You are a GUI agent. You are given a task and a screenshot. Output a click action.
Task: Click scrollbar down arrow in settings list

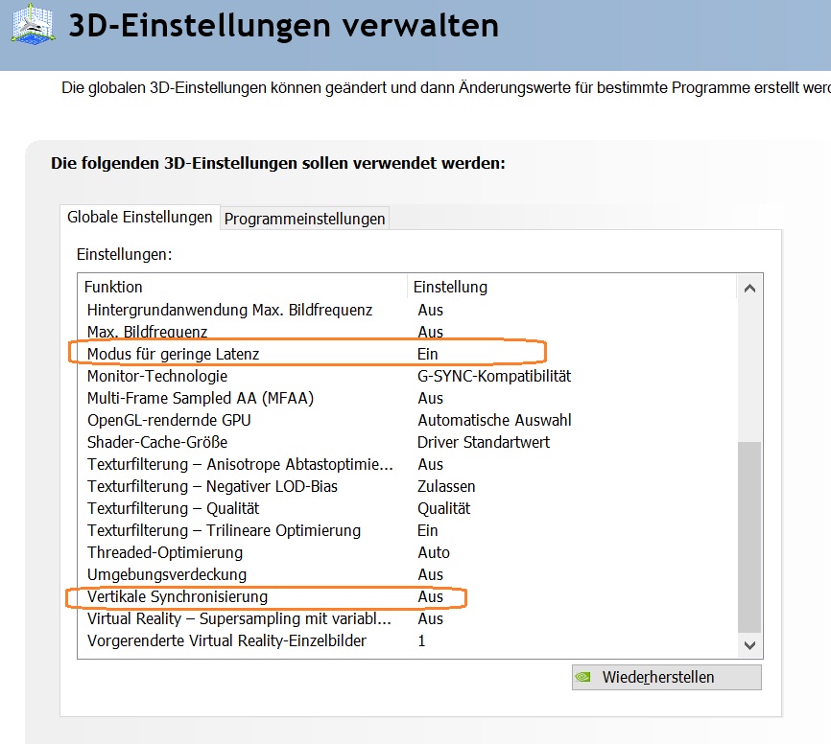749,645
